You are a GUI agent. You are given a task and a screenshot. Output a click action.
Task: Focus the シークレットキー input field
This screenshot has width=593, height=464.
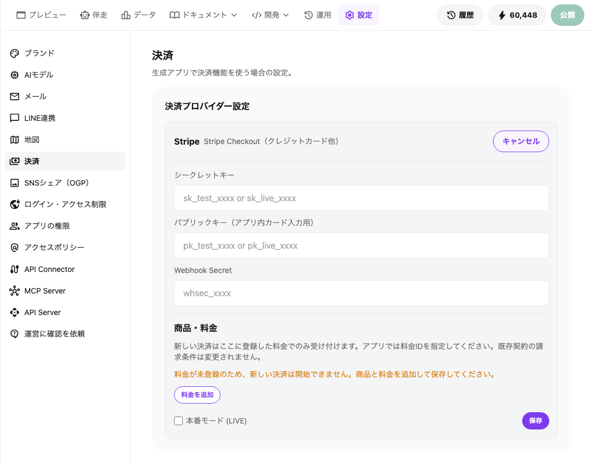[362, 198]
